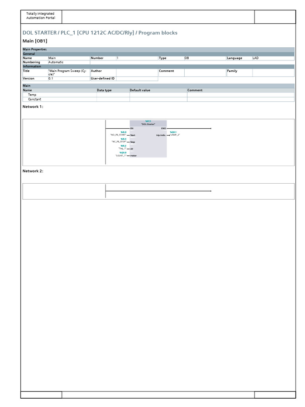305x407 pixels.
Task: Click the "DOL STARTER / PLC_1" project path heading
Action: click(100, 33)
